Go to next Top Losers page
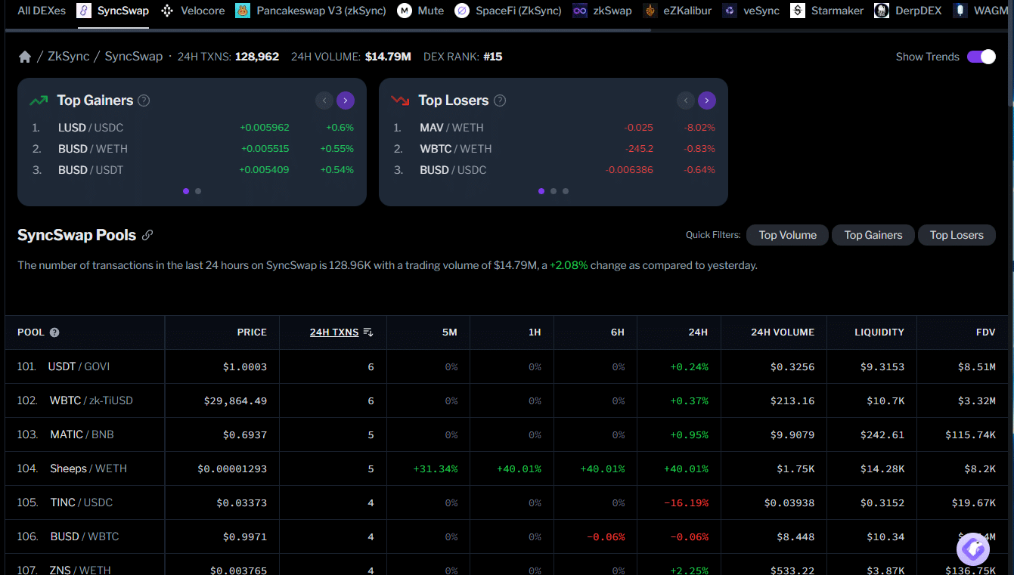 [x=707, y=100]
